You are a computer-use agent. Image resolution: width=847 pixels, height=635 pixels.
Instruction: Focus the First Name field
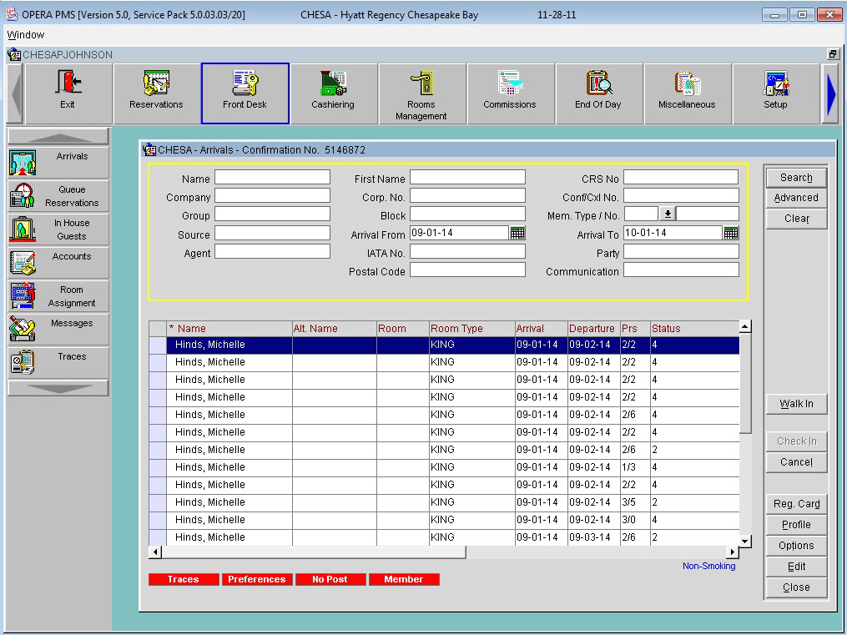tap(467, 178)
